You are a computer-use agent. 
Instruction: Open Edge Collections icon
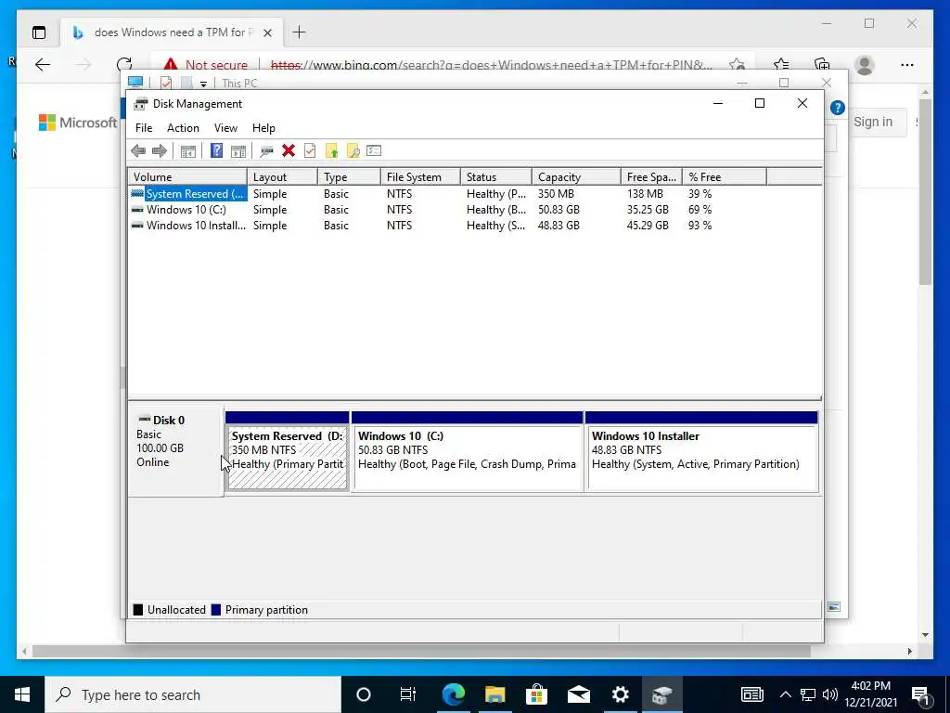(822, 65)
